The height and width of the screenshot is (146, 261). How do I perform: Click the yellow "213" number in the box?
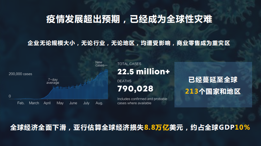click(192, 91)
